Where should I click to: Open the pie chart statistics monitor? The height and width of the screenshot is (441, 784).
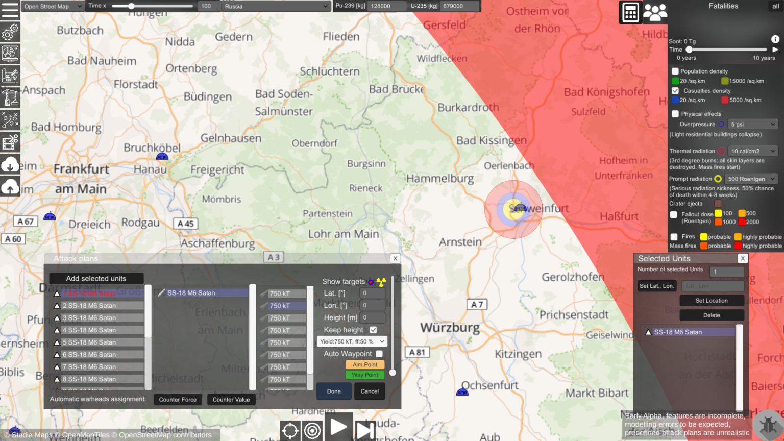10,54
